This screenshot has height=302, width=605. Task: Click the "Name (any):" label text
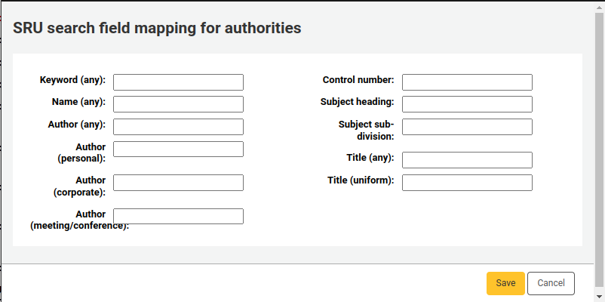click(x=78, y=102)
